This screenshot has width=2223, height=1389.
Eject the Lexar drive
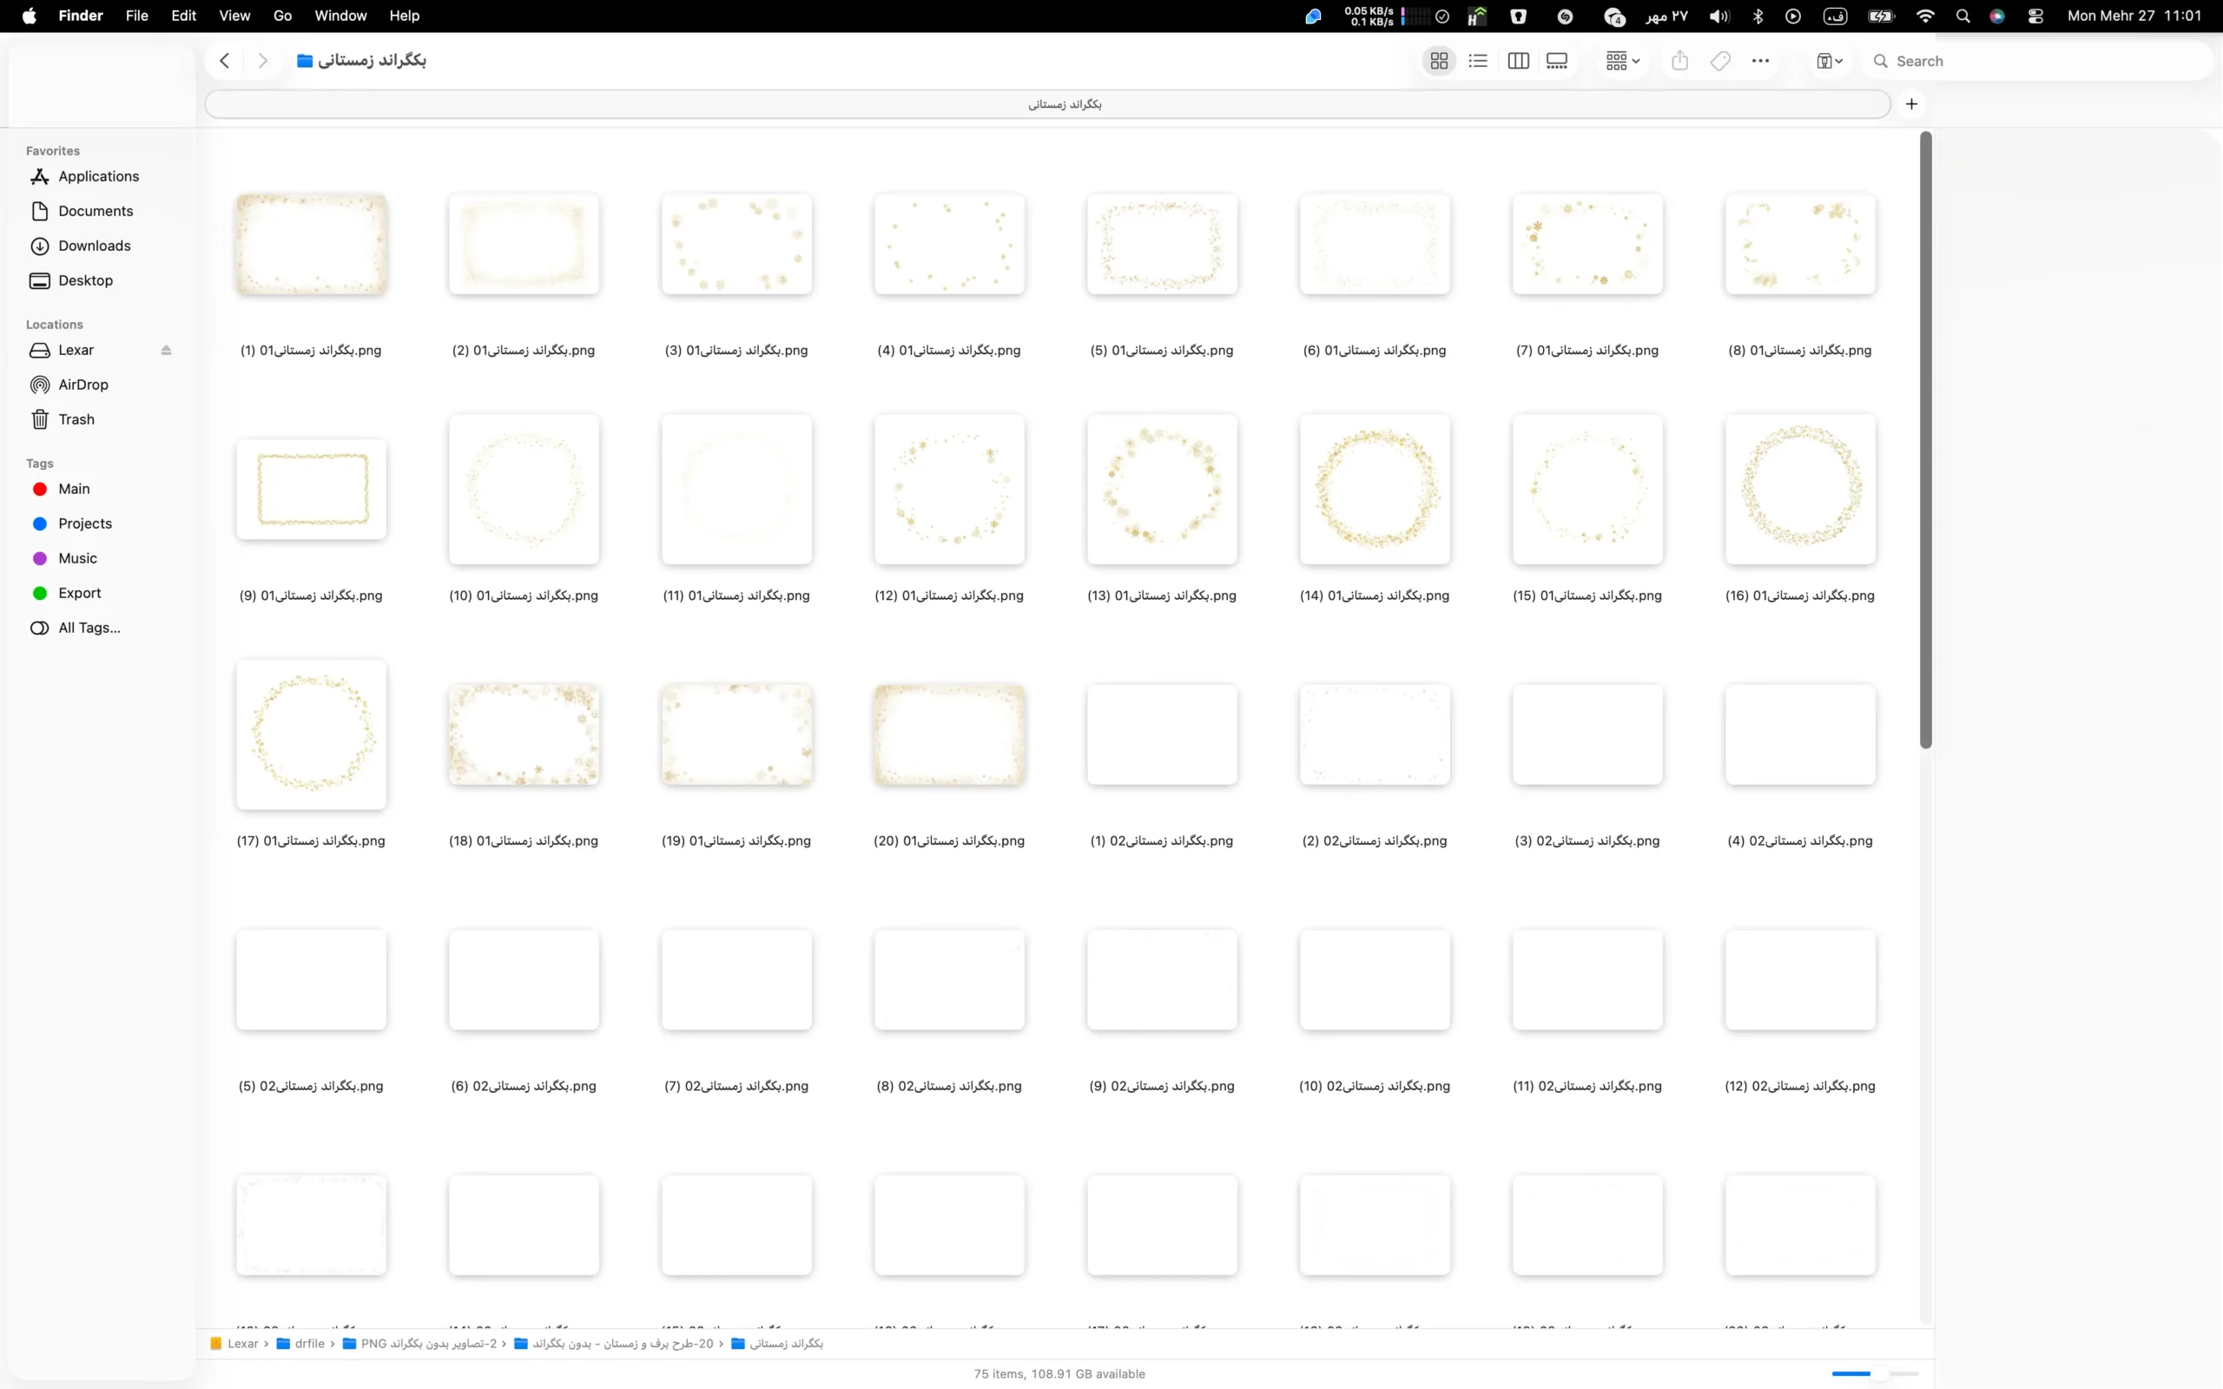pyautogui.click(x=166, y=350)
